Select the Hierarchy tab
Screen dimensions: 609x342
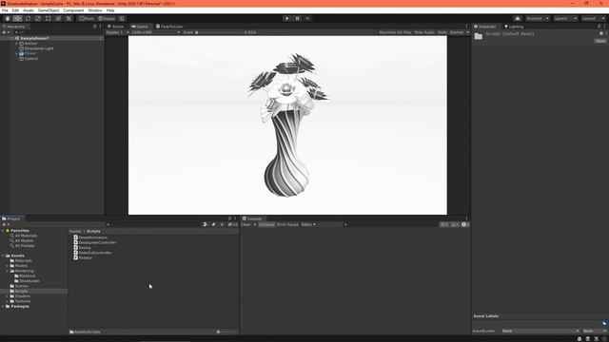14,27
